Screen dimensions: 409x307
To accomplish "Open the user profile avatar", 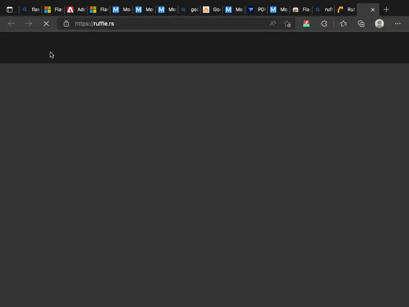I will click(x=379, y=24).
